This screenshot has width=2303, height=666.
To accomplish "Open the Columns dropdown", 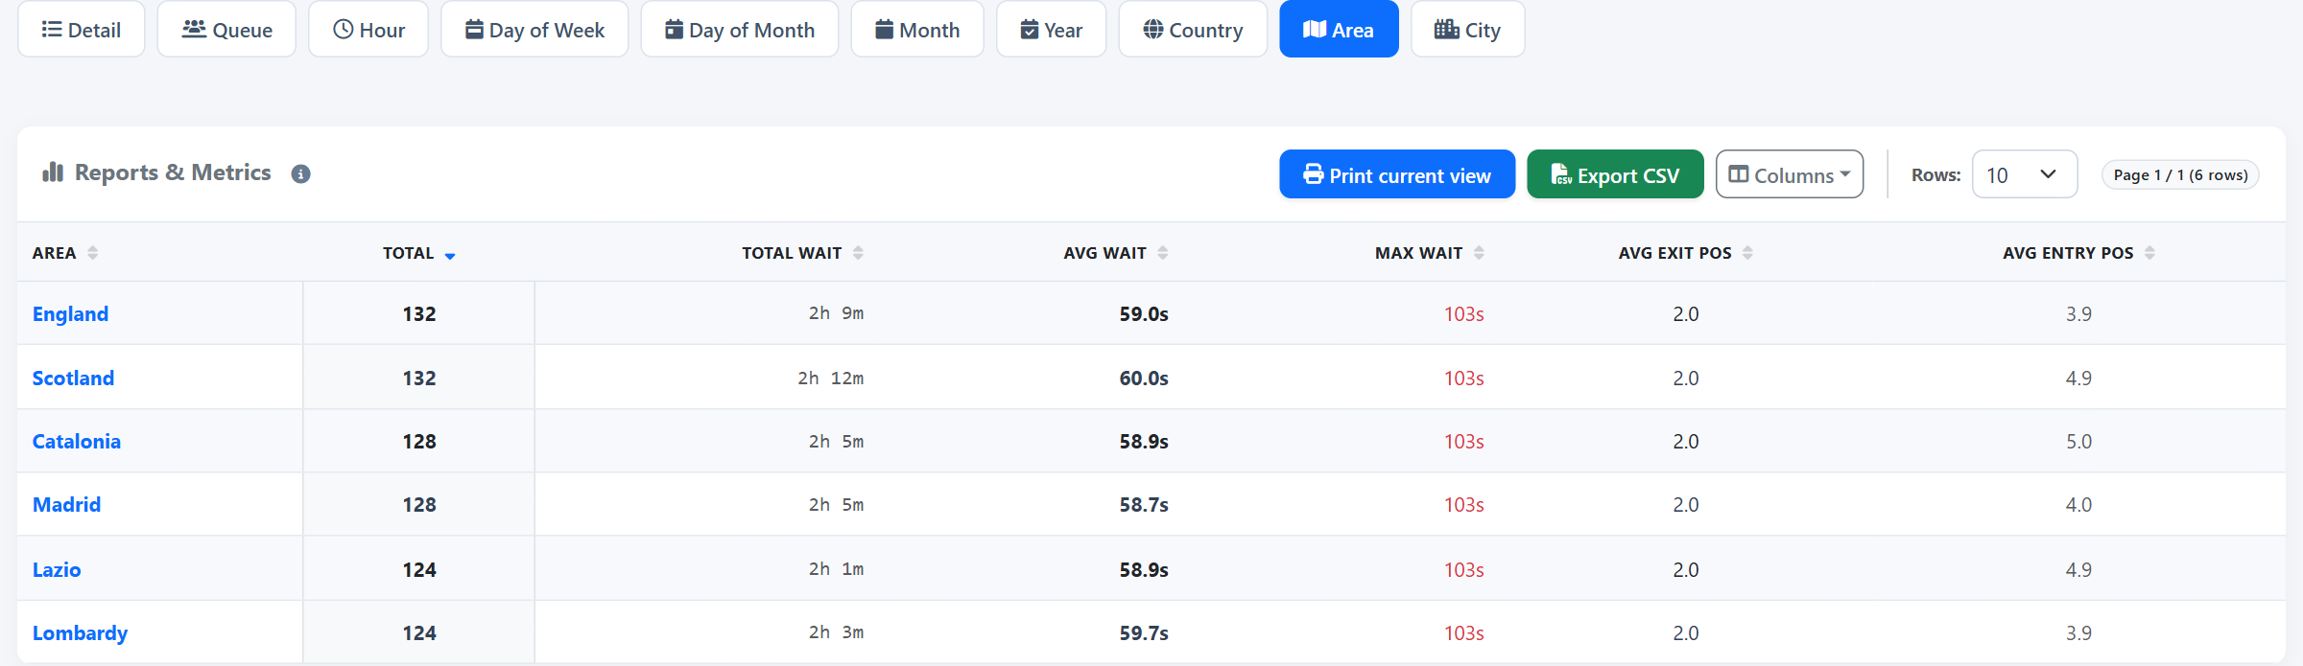I will (x=1790, y=174).
